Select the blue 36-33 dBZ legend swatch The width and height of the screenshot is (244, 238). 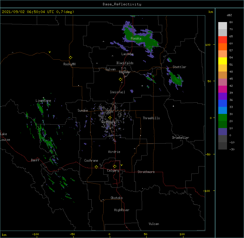click(x=222, y=103)
